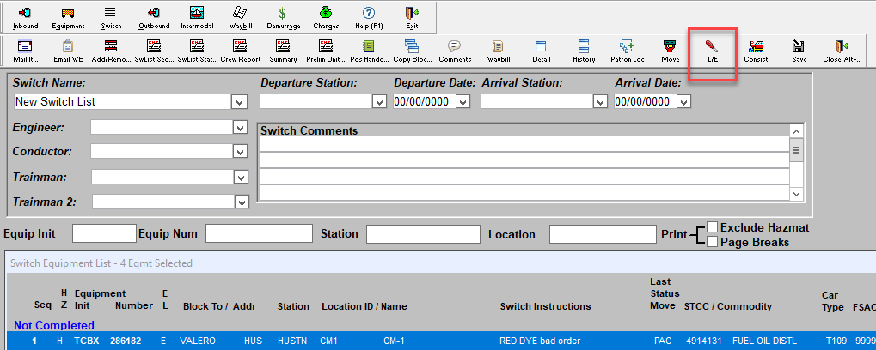This screenshot has height=350, width=876.
Task: Expand the Arrival Station dropdown
Action: pos(600,102)
